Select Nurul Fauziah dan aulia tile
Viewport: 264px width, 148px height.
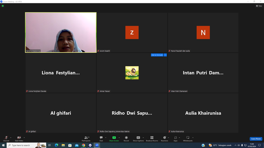(x=203, y=32)
